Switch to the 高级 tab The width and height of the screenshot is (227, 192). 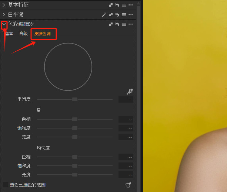click(24, 34)
